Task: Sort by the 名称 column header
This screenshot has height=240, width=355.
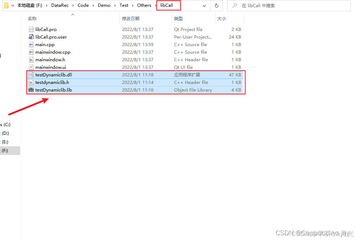Action: point(73,18)
